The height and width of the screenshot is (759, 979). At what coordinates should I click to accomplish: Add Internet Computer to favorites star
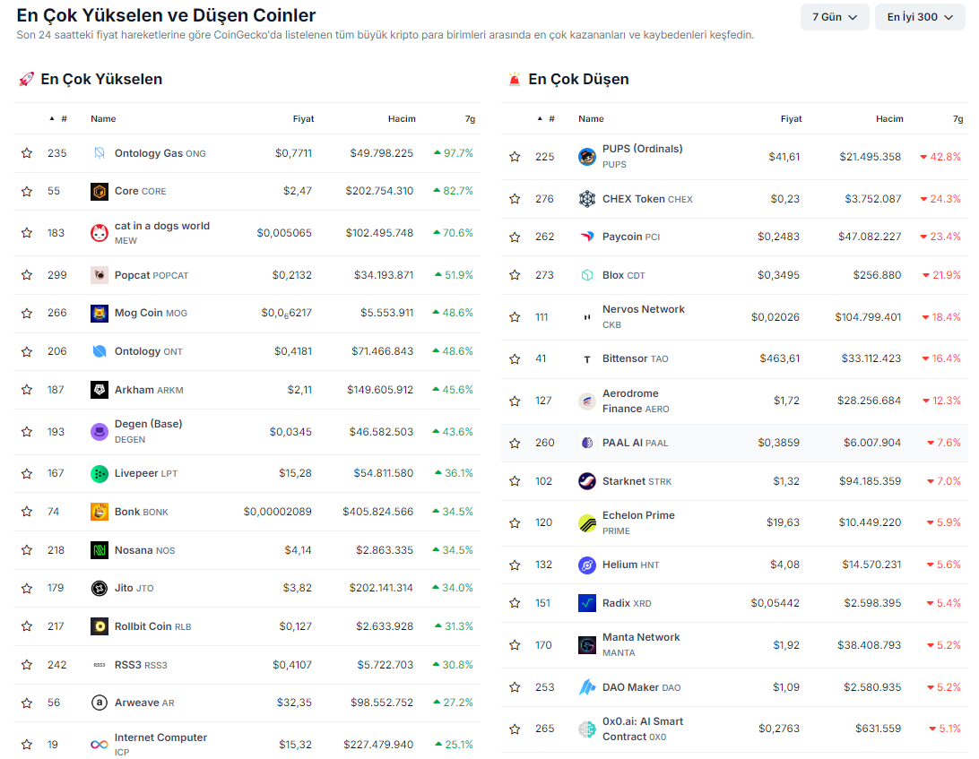click(27, 745)
